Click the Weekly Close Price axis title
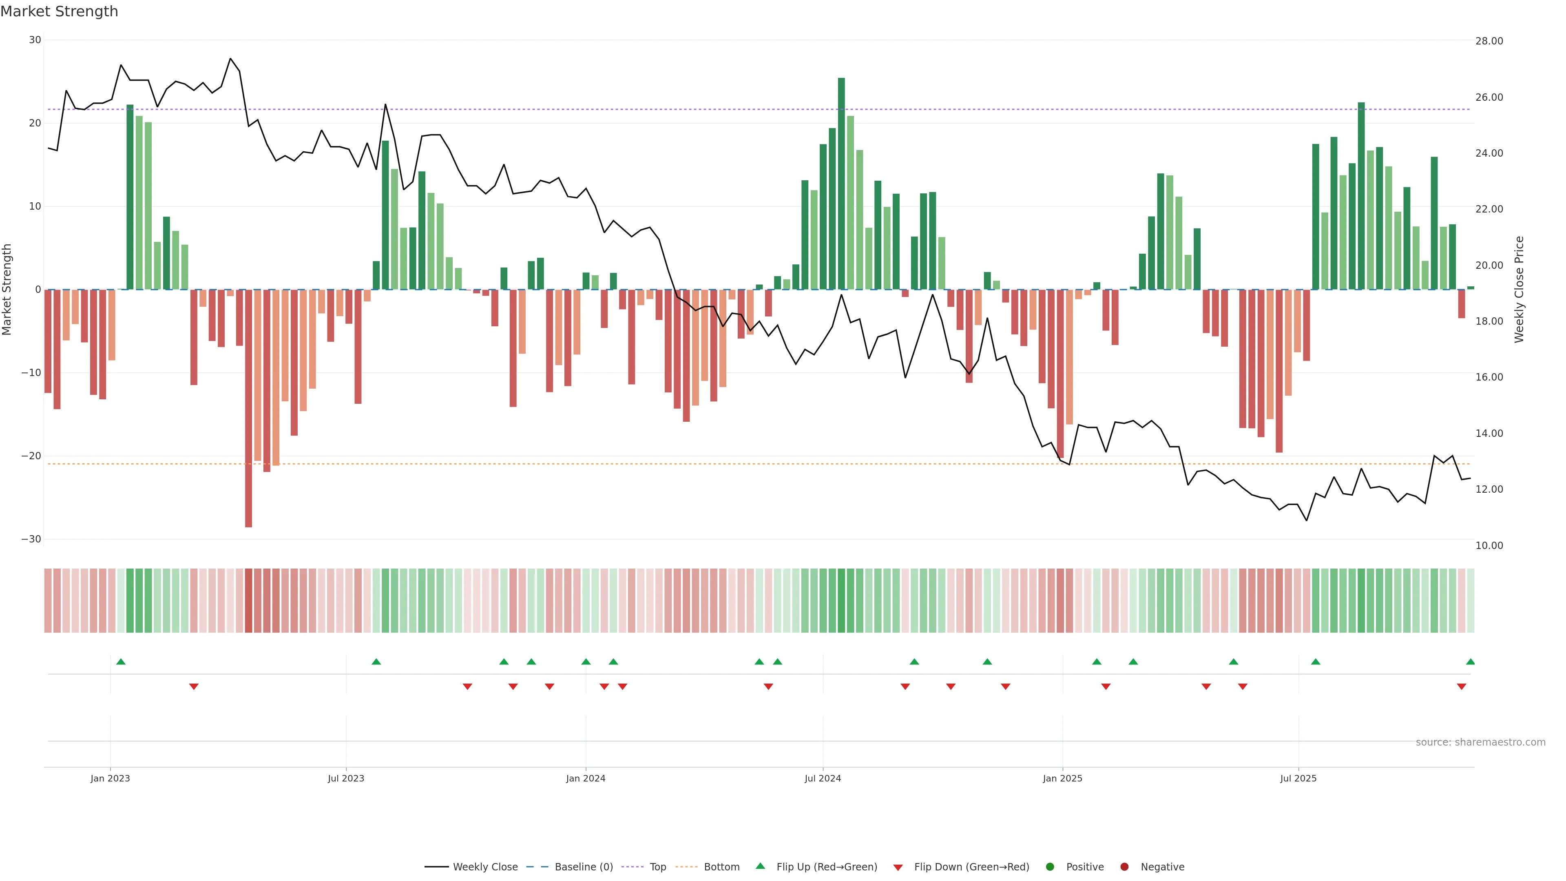The image size is (1566, 881). [1520, 290]
